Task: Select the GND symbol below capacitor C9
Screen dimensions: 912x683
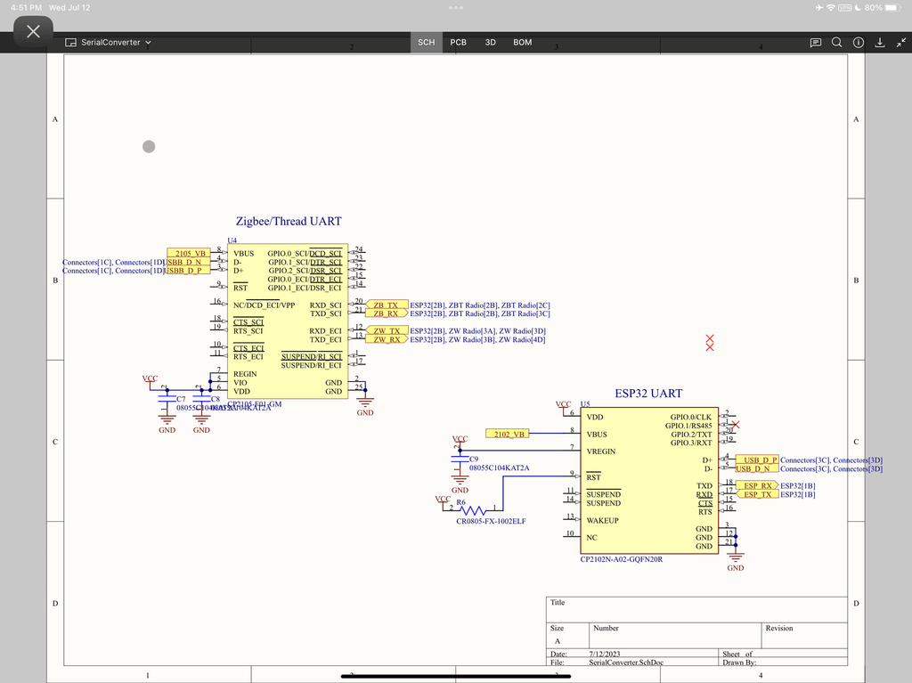Action: 460,484
